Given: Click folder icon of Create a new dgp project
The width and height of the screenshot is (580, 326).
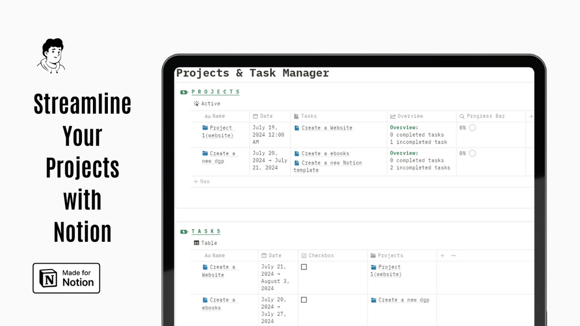Looking at the screenshot, I should (205, 153).
